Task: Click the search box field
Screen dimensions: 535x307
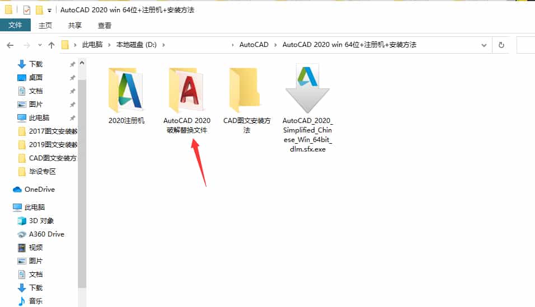Action: tap(526, 45)
